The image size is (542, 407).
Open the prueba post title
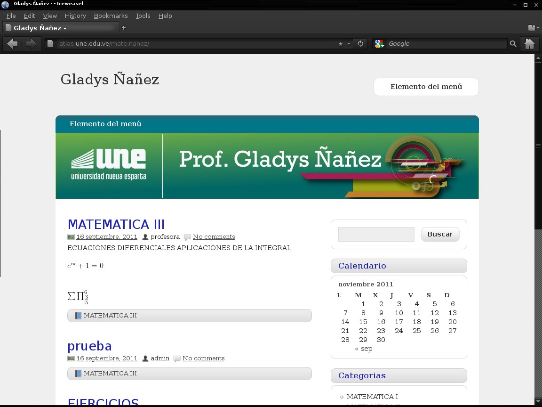point(89,346)
